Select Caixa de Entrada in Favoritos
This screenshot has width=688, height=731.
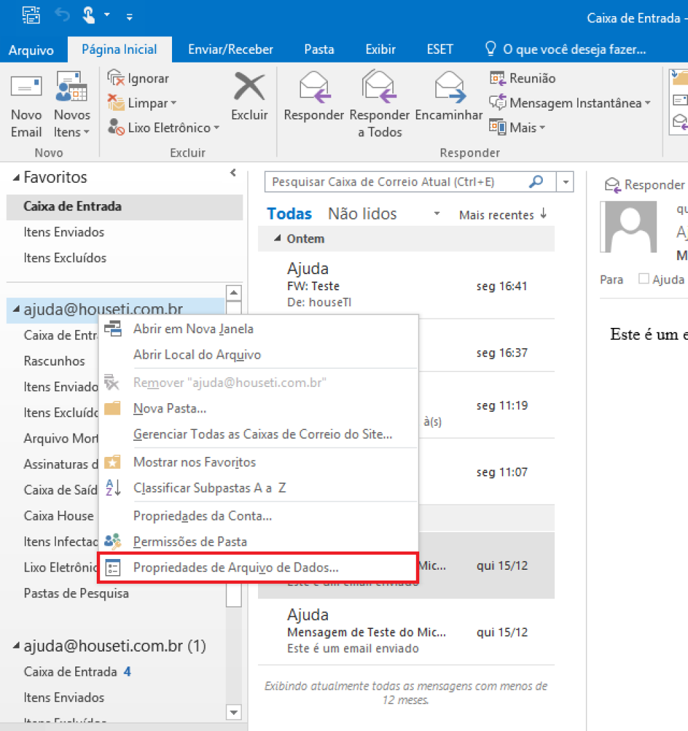pos(124,206)
